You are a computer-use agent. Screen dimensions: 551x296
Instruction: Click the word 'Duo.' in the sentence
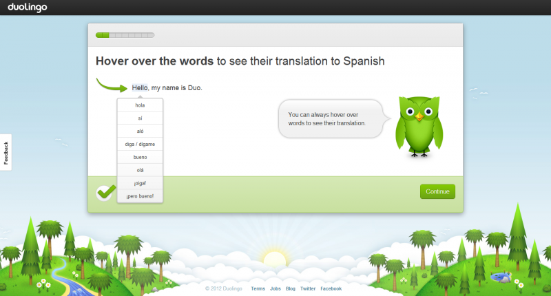click(195, 88)
